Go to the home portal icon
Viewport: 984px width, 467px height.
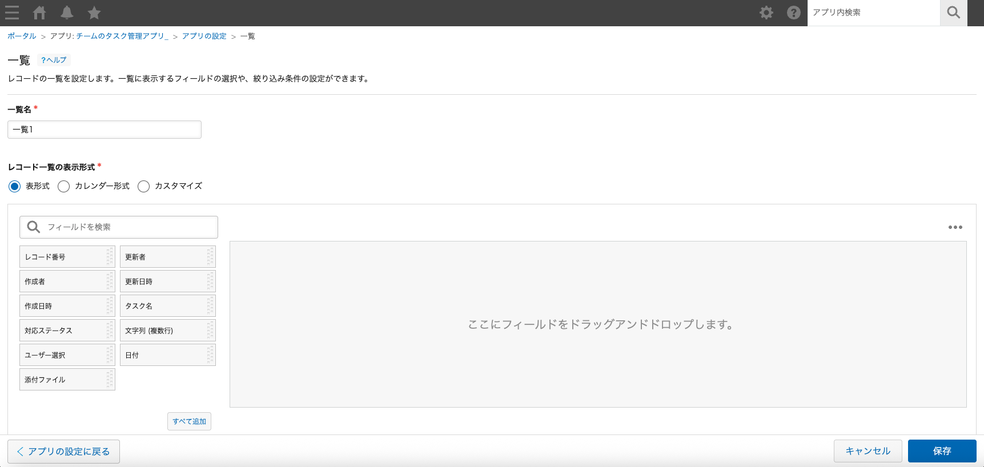pyautogui.click(x=39, y=13)
